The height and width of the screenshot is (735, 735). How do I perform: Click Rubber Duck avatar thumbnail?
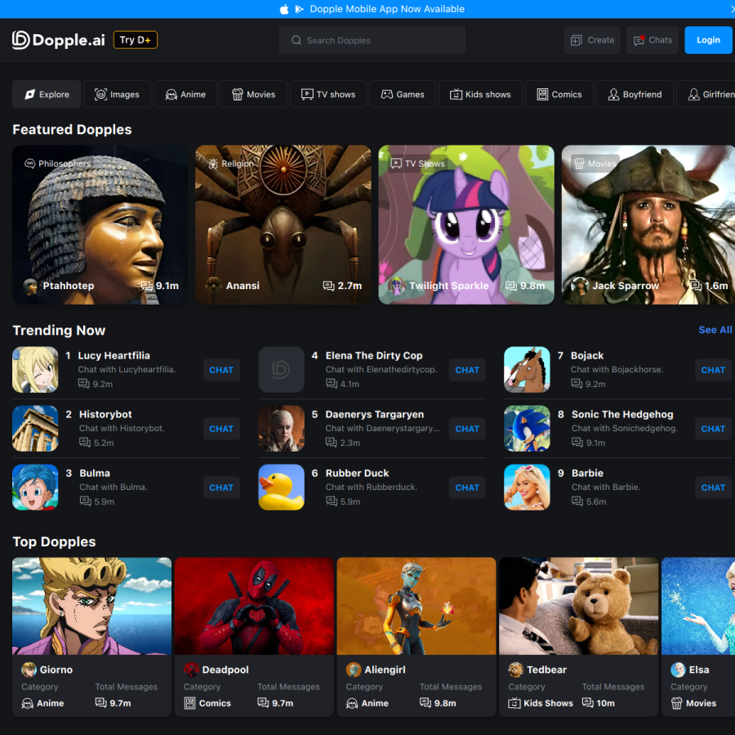click(x=281, y=487)
